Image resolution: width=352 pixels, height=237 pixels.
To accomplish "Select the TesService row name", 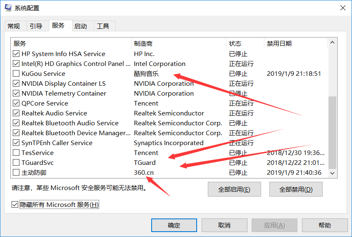I will click(x=38, y=153).
